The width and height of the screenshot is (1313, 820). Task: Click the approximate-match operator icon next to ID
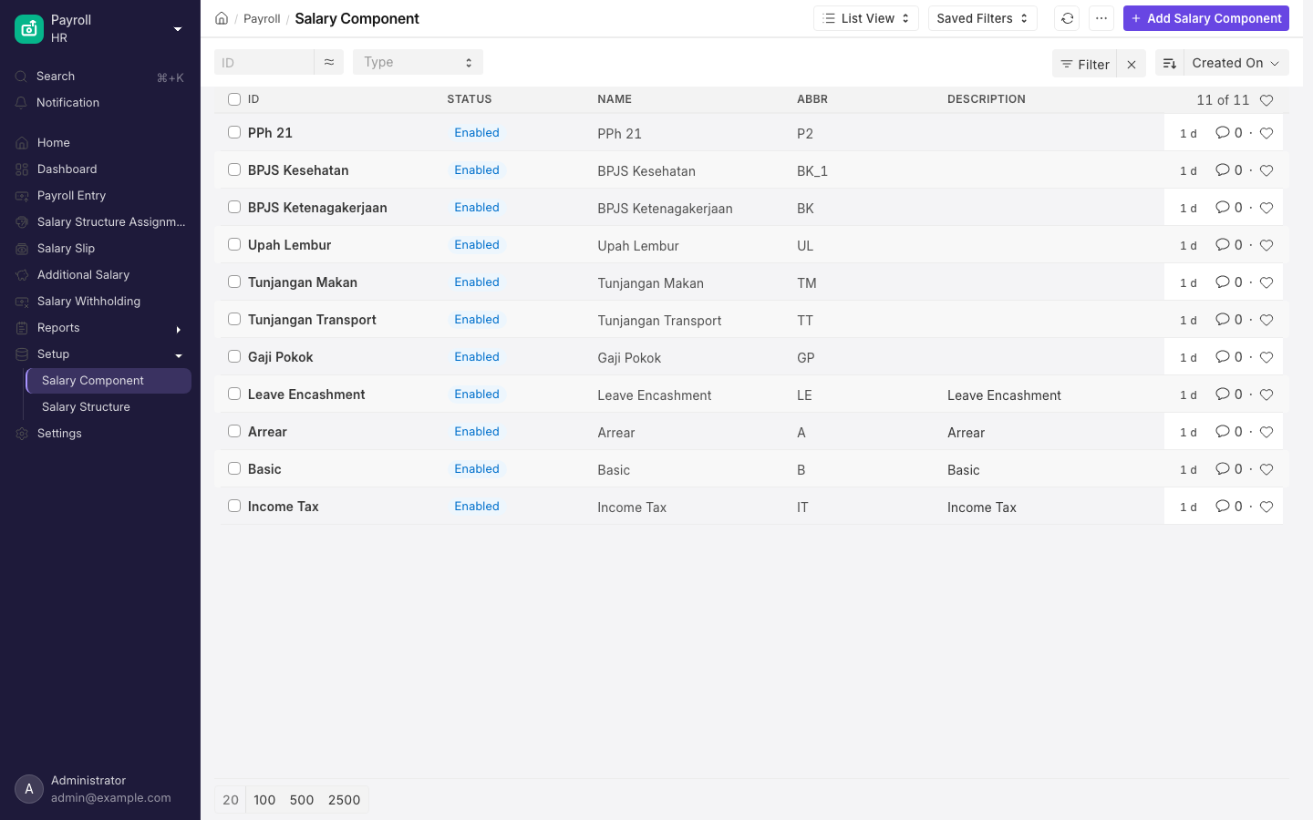[x=329, y=62]
